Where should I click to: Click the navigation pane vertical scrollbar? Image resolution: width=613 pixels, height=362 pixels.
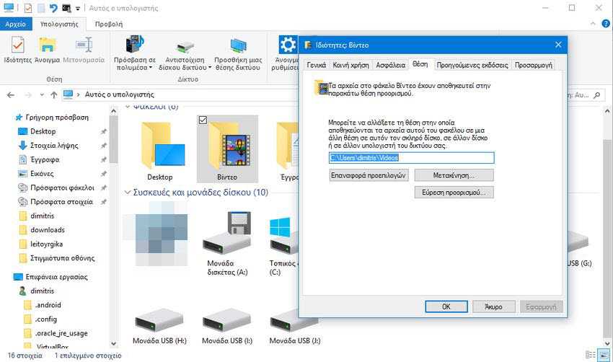pos(114,216)
